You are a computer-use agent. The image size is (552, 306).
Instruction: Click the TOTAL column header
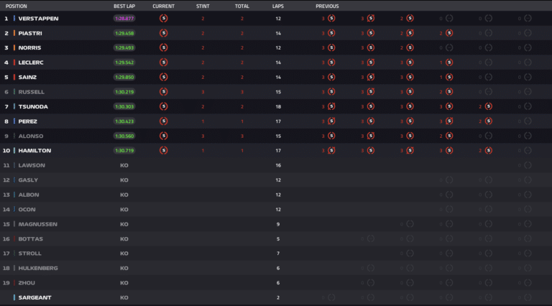pyautogui.click(x=241, y=6)
